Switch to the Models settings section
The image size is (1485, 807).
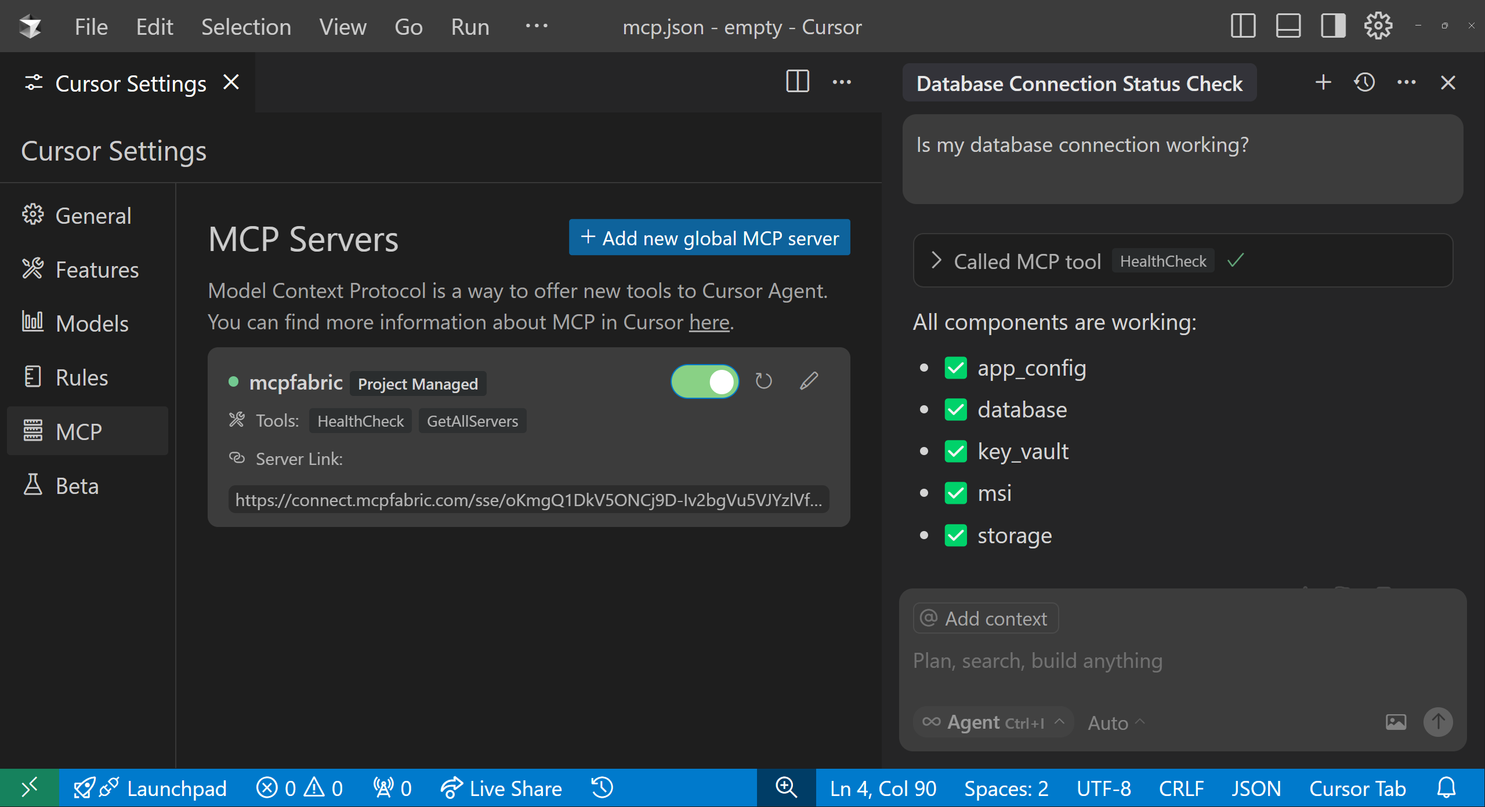click(93, 323)
